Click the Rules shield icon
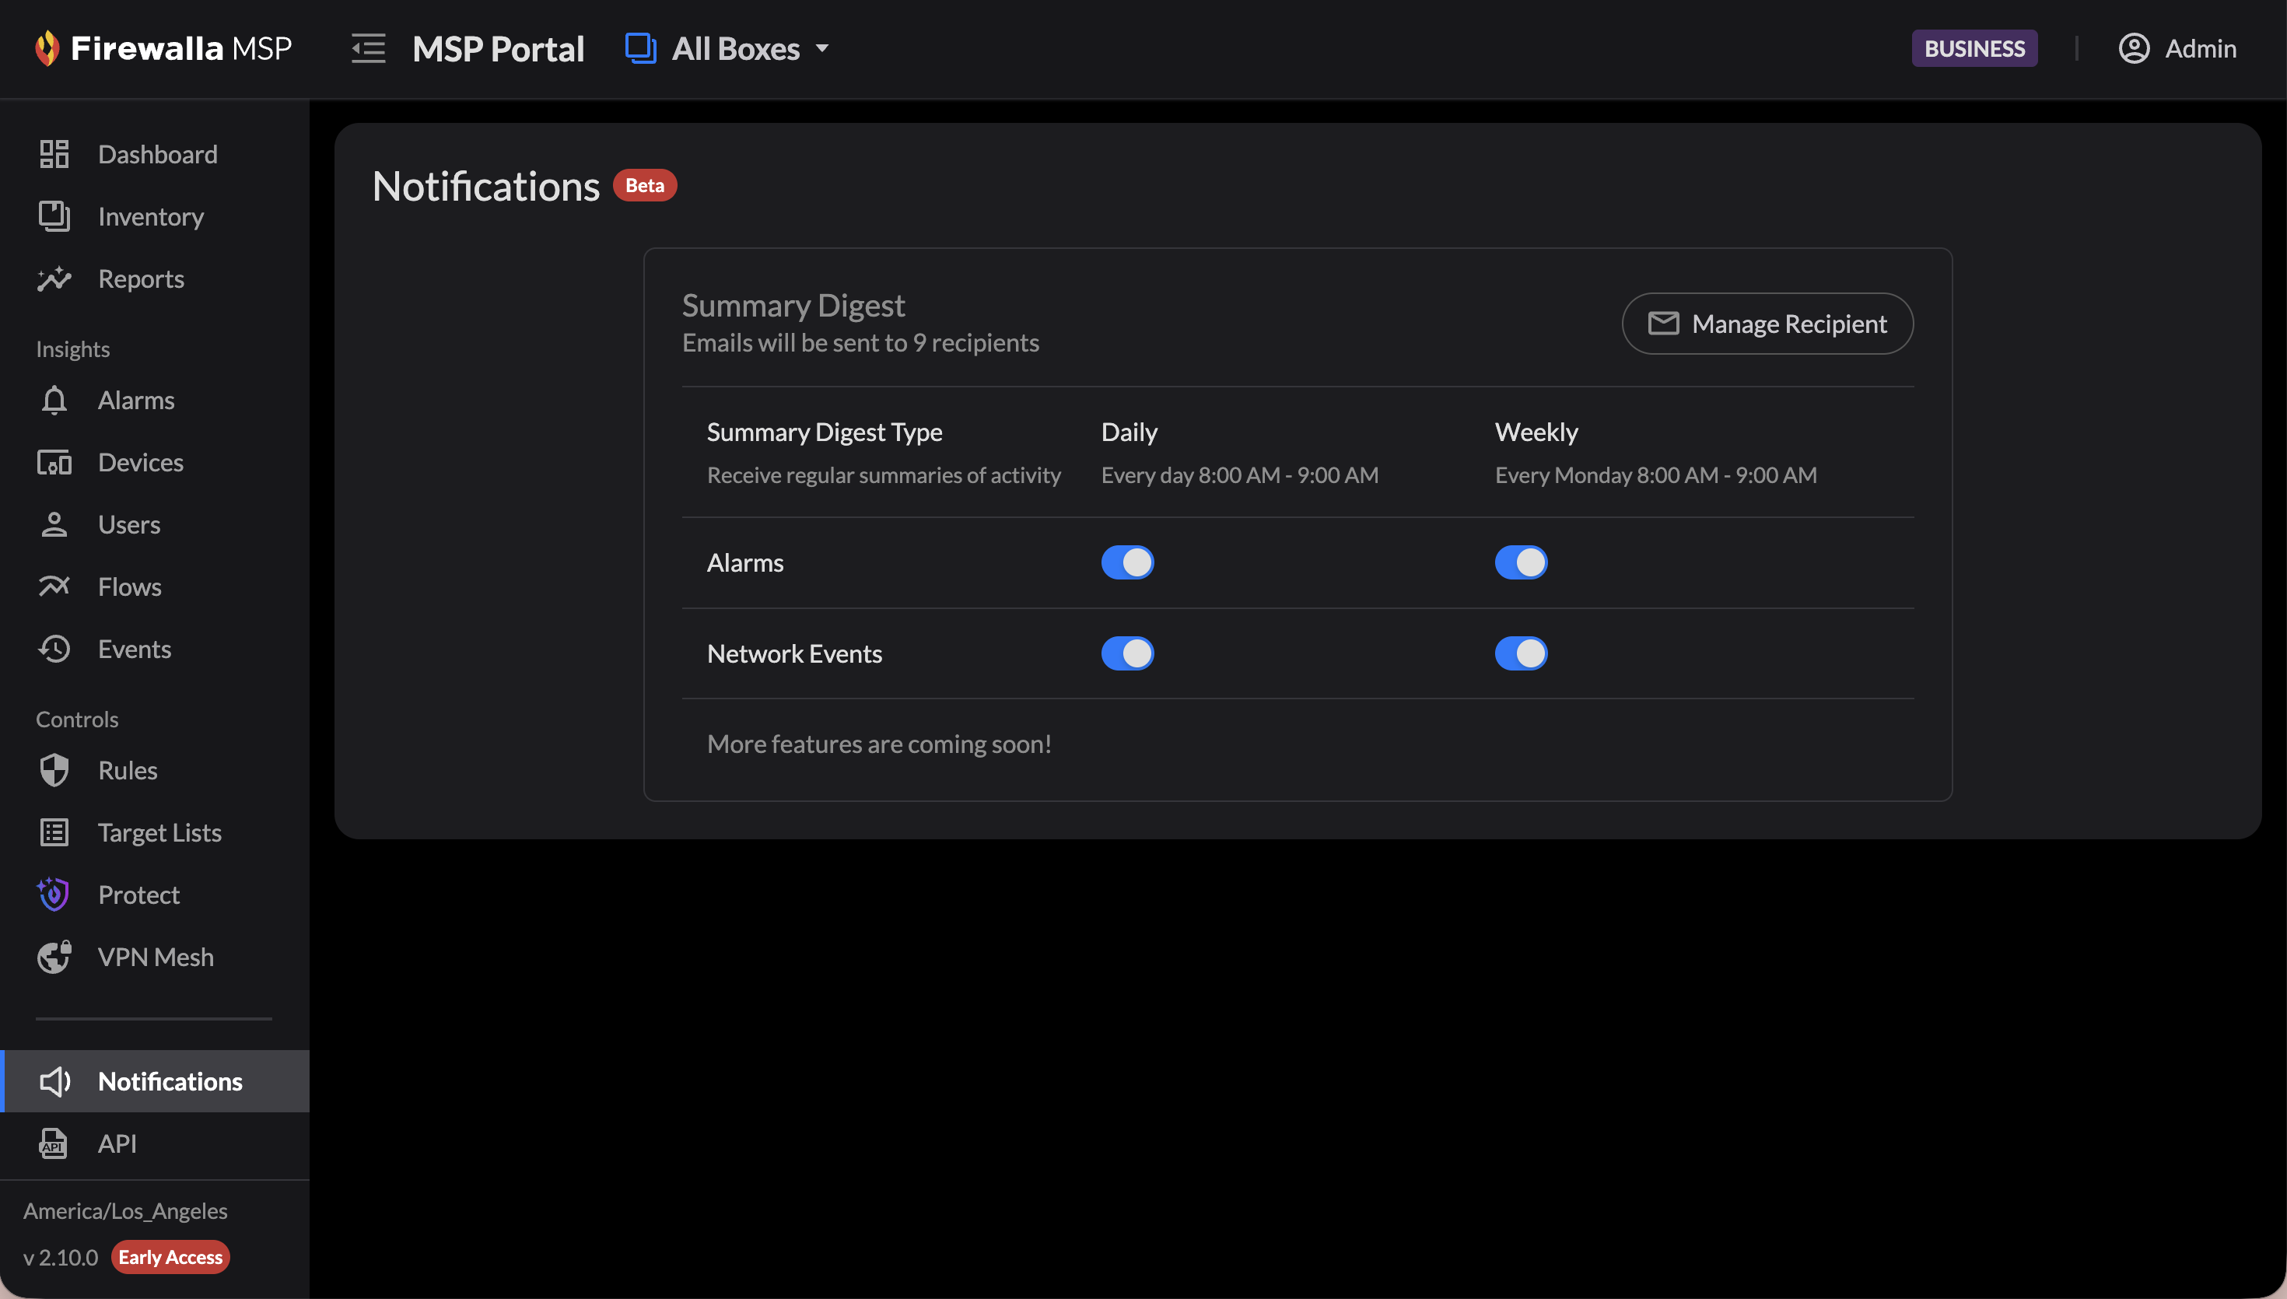 [x=54, y=770]
